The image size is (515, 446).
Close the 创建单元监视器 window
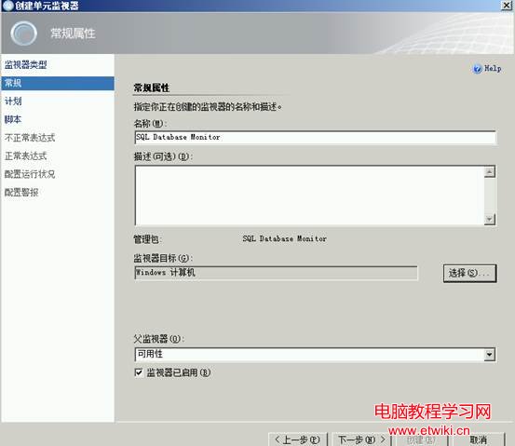(506, 6)
